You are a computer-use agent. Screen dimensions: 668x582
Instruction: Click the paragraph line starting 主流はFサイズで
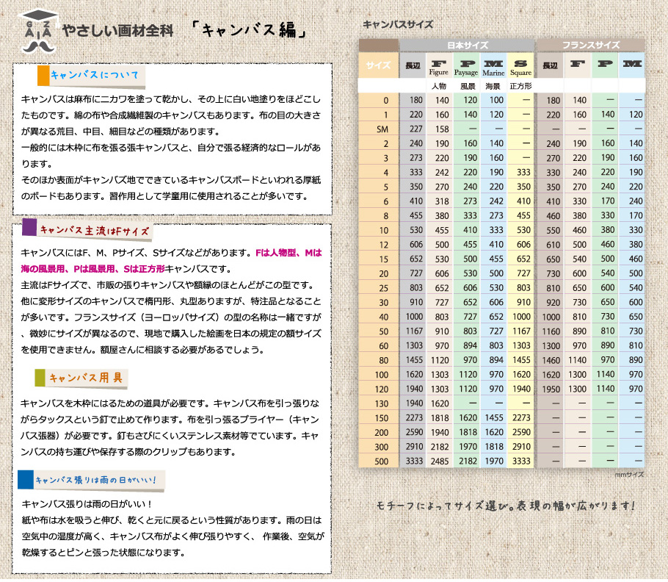point(167,285)
